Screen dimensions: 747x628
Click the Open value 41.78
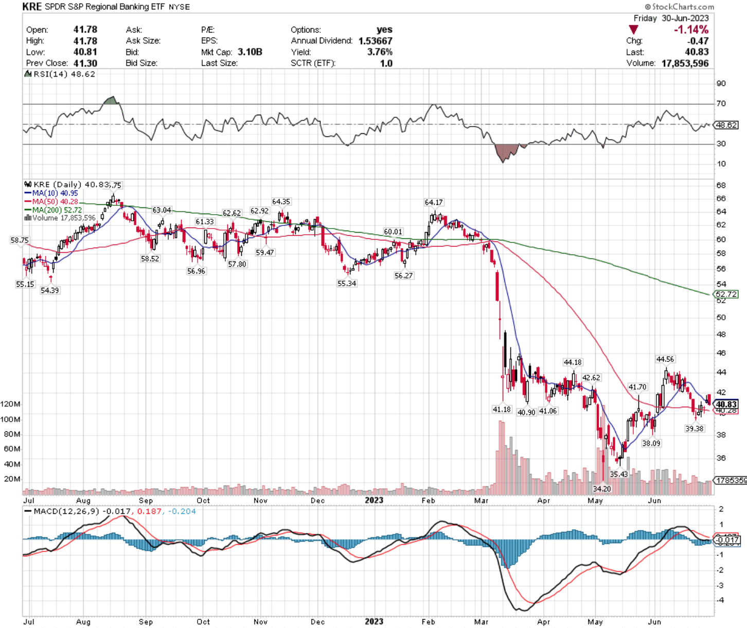(85, 30)
